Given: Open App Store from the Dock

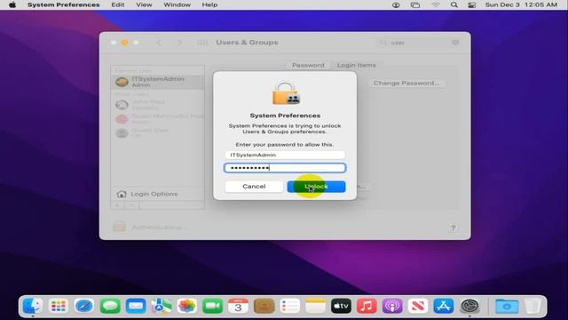Looking at the screenshot, I should [444, 306].
